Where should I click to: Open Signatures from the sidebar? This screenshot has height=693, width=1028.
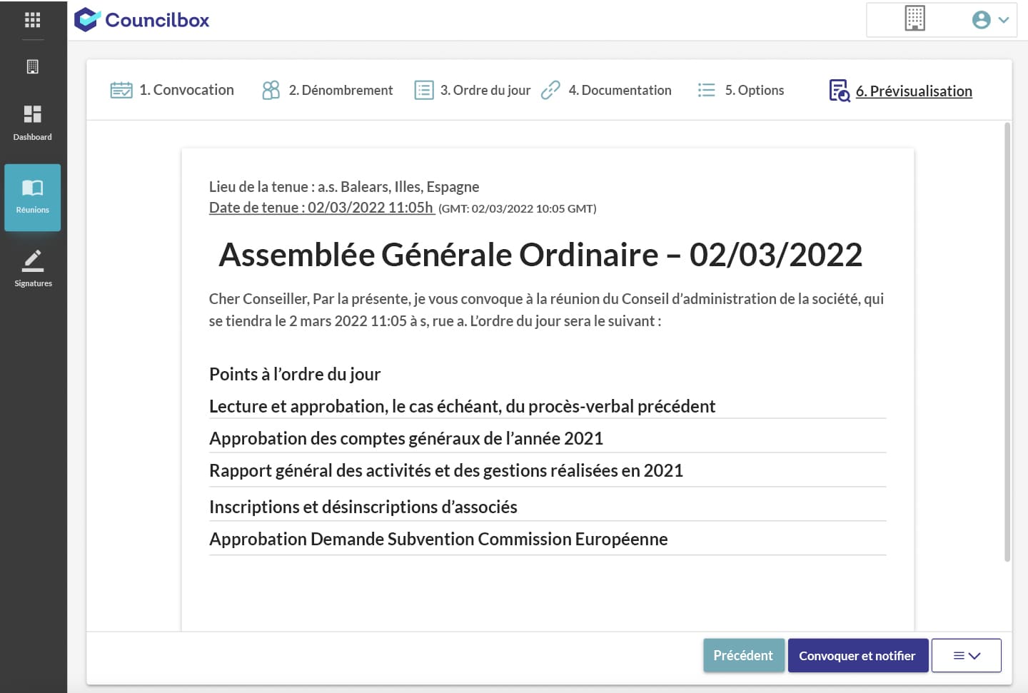(33, 268)
